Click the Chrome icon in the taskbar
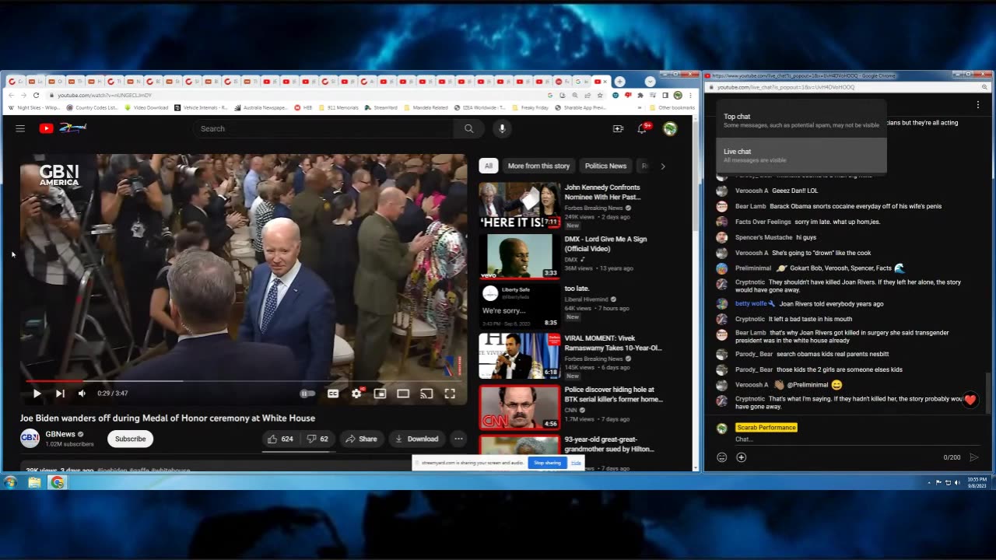The width and height of the screenshot is (996, 560). (x=58, y=483)
